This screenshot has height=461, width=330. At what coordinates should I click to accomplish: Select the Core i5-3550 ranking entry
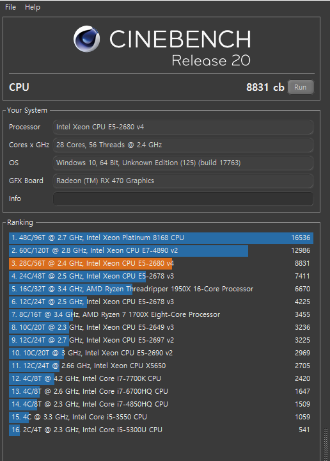[161, 417]
